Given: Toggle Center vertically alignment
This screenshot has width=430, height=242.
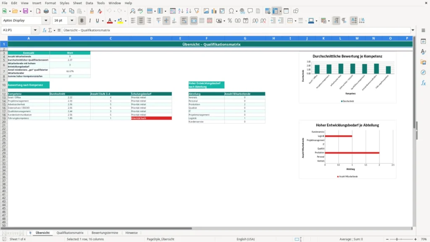Looking at the screenshot, I should coord(166,21).
